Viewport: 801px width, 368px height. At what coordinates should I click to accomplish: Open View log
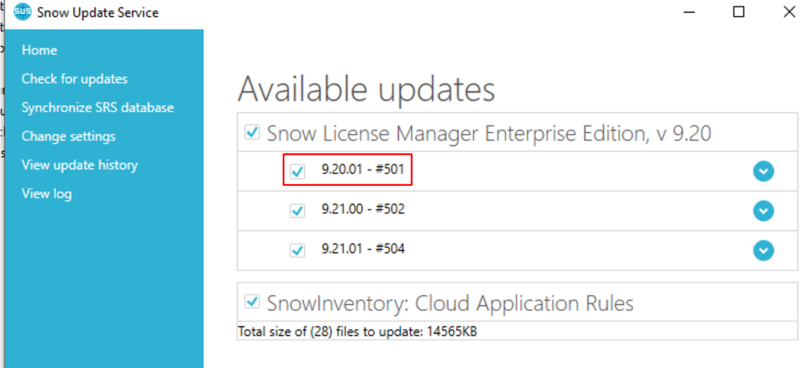pyautogui.click(x=46, y=194)
